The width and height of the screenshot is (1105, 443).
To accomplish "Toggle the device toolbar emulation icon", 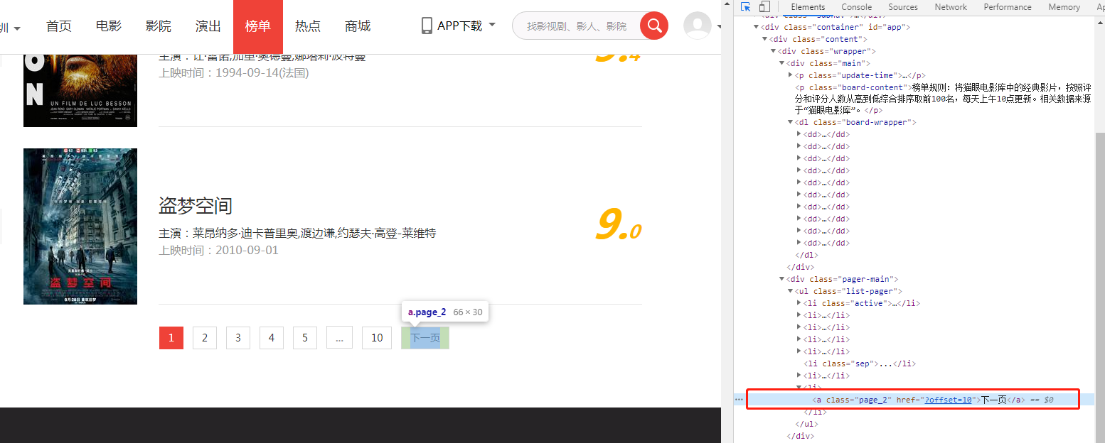I will [x=764, y=6].
